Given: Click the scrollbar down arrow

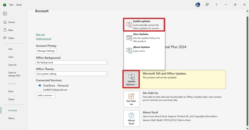Looking at the screenshot, I should [247, 129].
